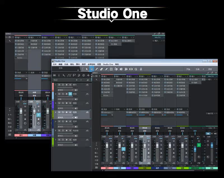Toggle power on channel 1 first insert
The height and width of the screenshot is (178, 224).
pos(102,79)
